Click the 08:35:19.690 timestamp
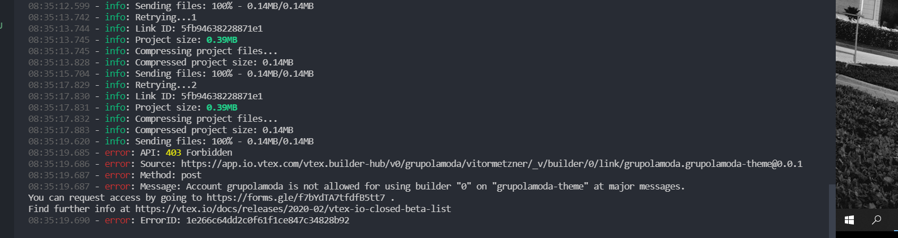 59,221
